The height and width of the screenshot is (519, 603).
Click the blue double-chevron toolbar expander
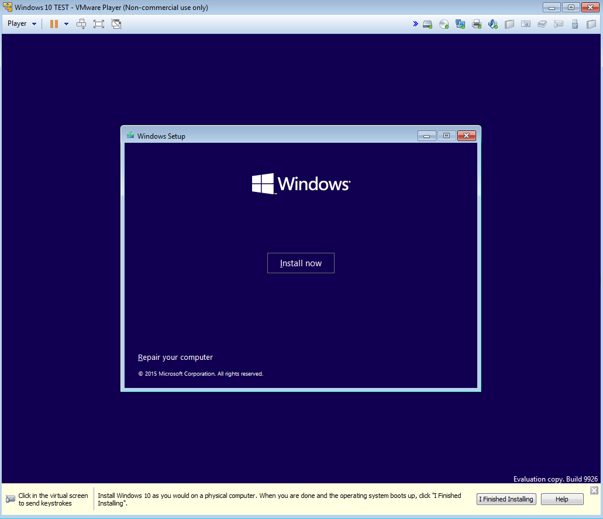point(415,24)
